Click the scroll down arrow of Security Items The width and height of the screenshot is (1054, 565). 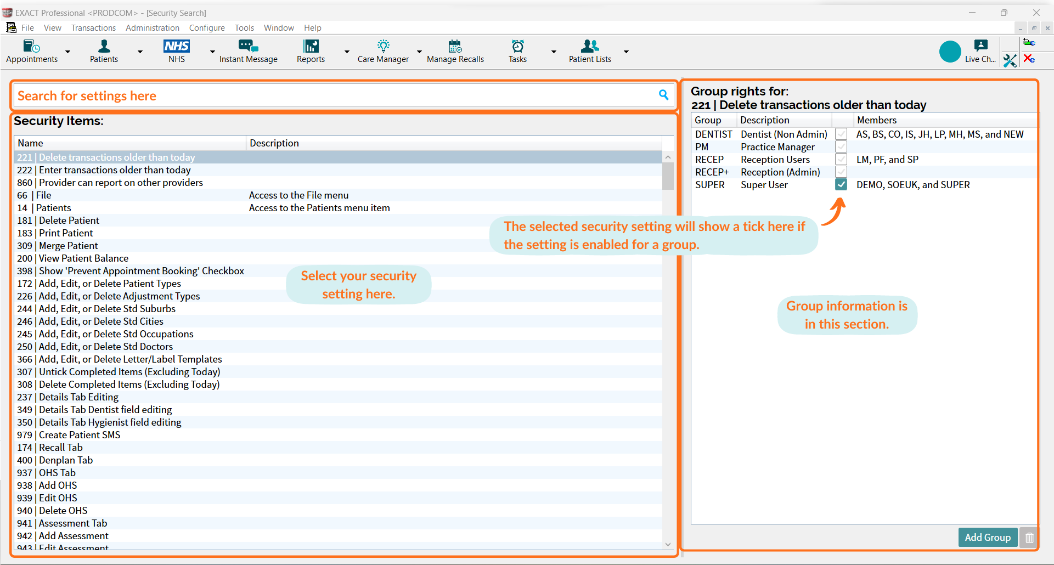tap(668, 544)
